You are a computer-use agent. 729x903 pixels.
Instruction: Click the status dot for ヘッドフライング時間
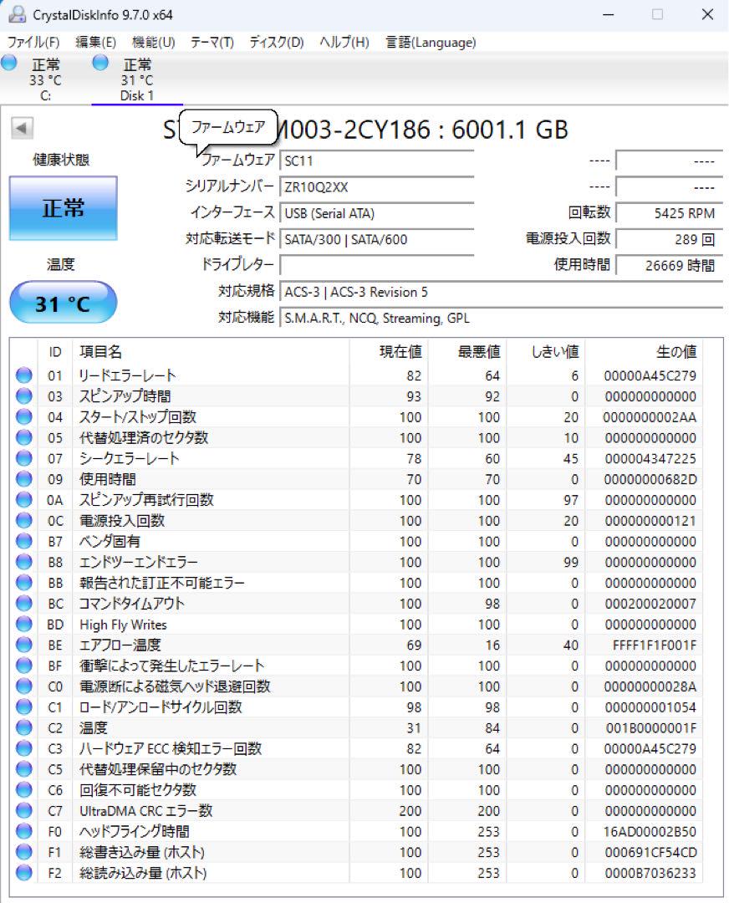pyautogui.click(x=24, y=832)
